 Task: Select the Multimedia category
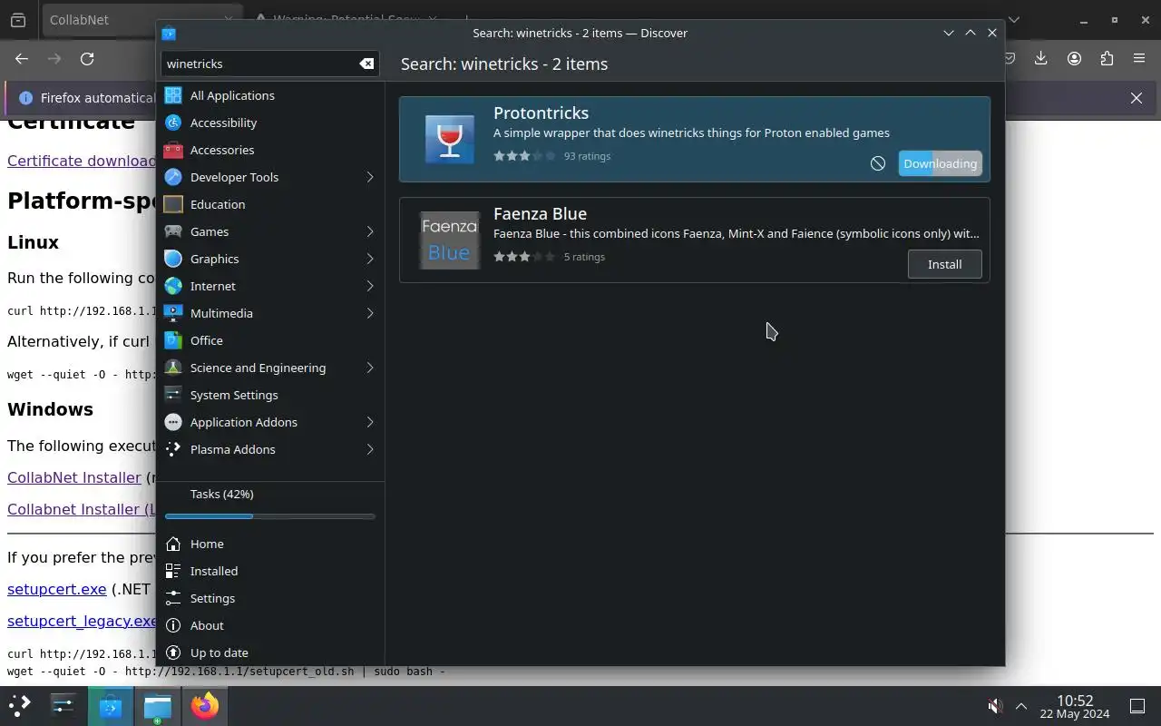coord(270,313)
